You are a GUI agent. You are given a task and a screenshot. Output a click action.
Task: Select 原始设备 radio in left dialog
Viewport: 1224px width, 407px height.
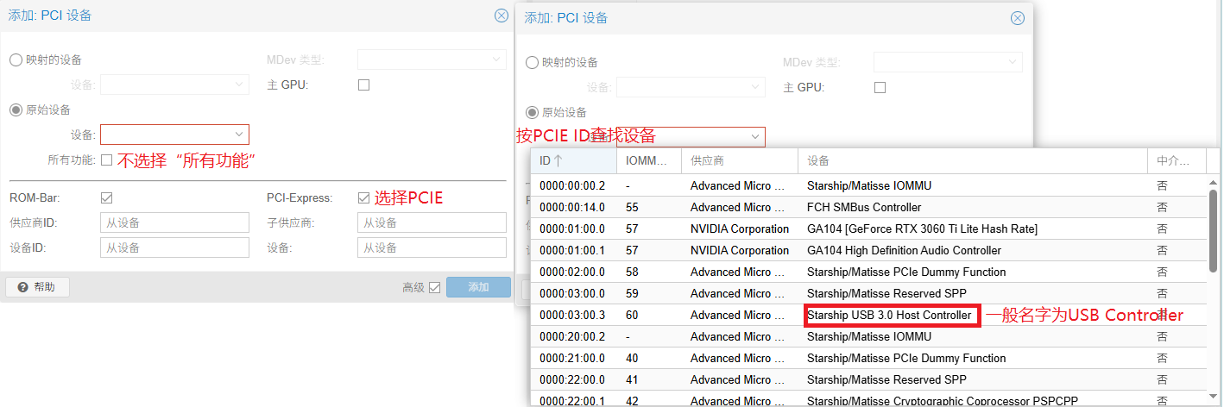coord(16,110)
